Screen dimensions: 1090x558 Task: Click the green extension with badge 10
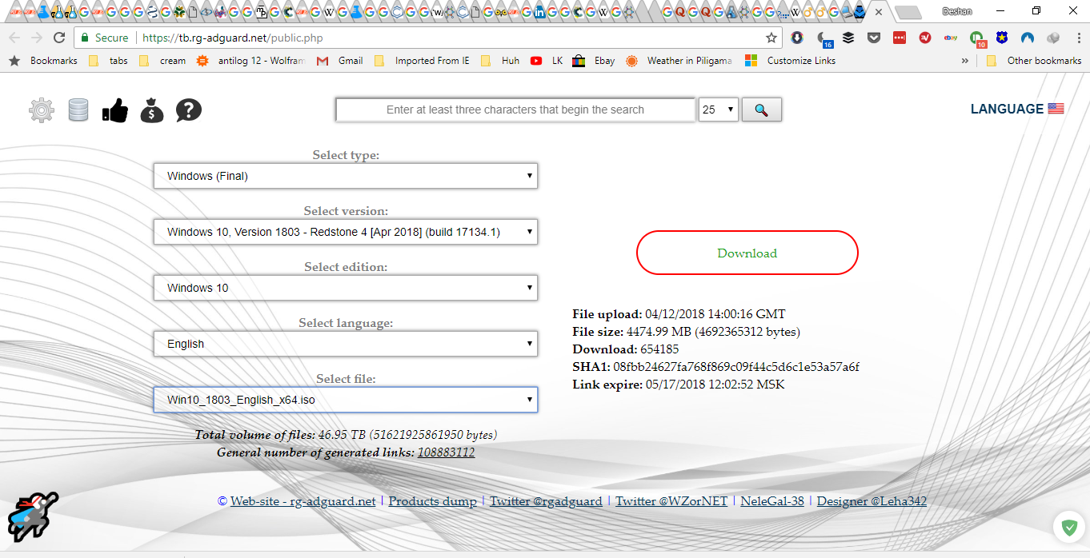coord(977,38)
